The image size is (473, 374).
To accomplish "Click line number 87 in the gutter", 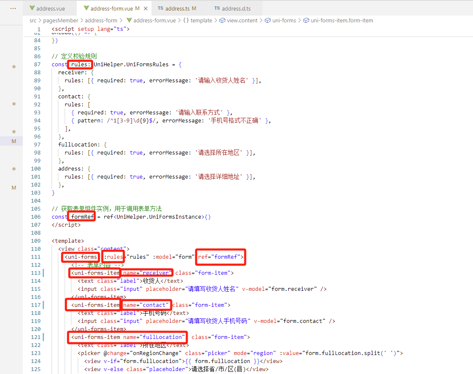I will (37, 65).
